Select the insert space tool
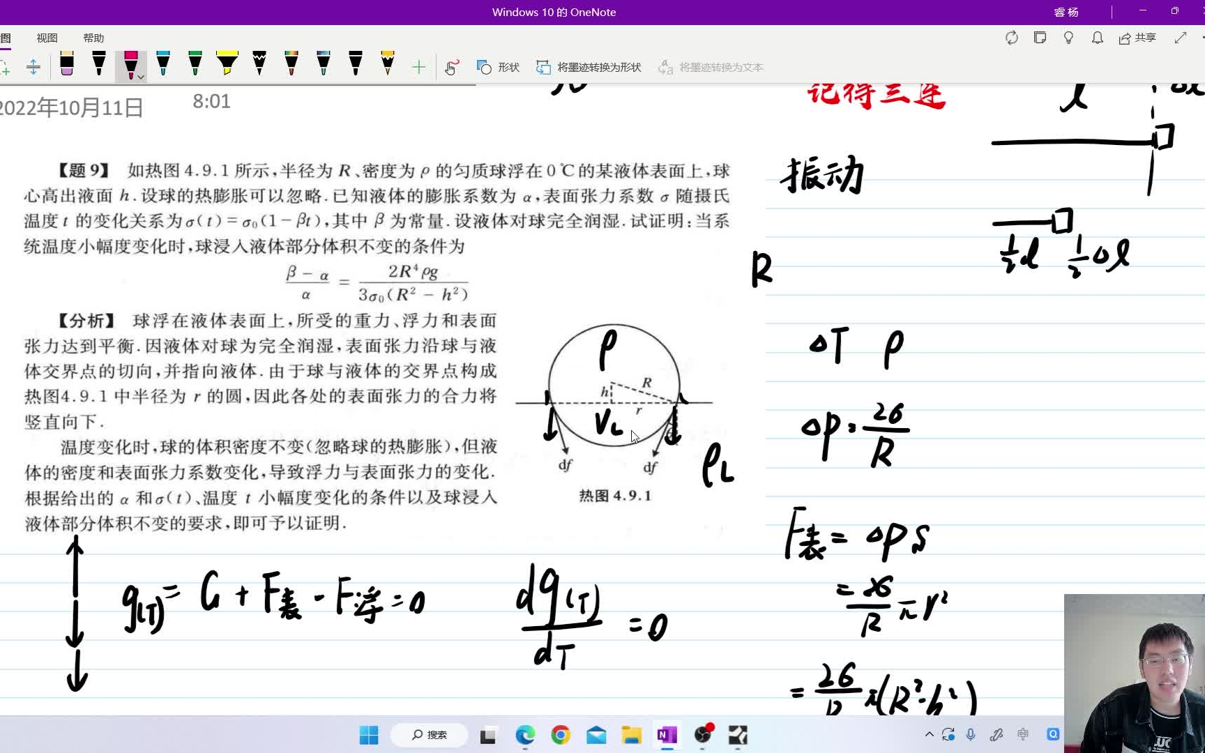 click(x=33, y=67)
